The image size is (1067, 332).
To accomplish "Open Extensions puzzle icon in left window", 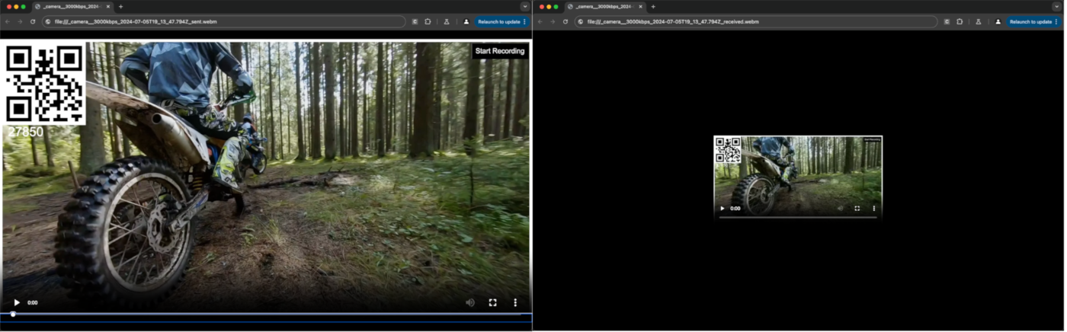I will [428, 21].
